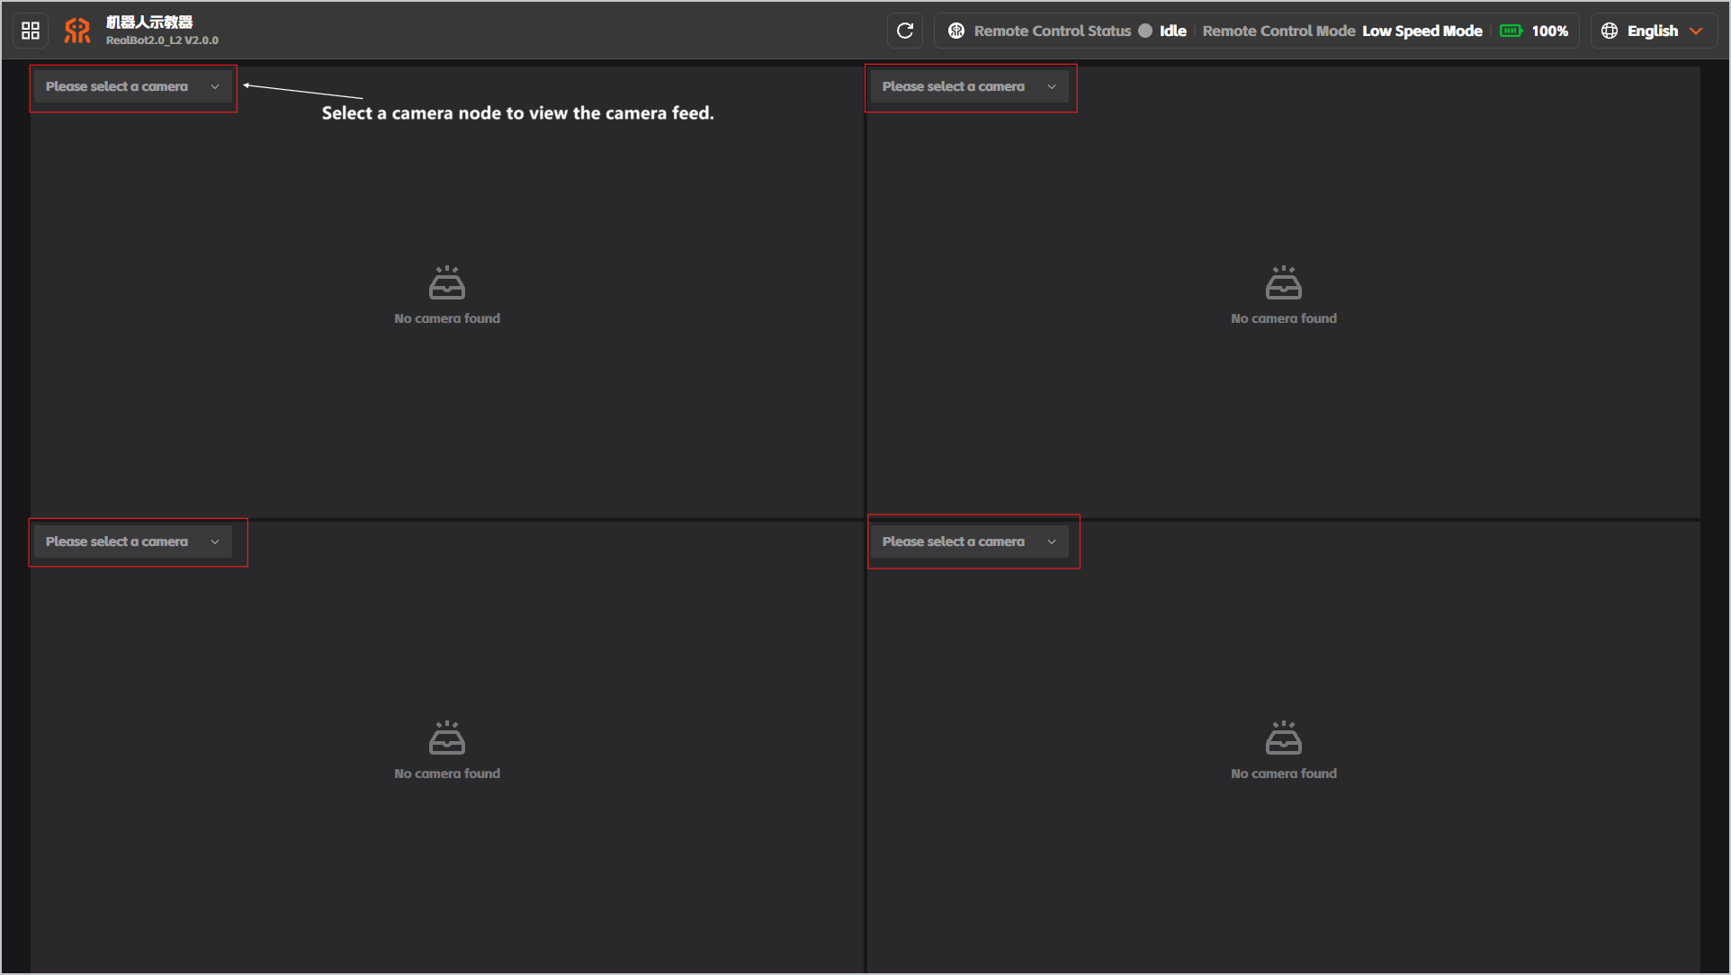Click 'No camera found' in top-right panel

tap(1284, 318)
